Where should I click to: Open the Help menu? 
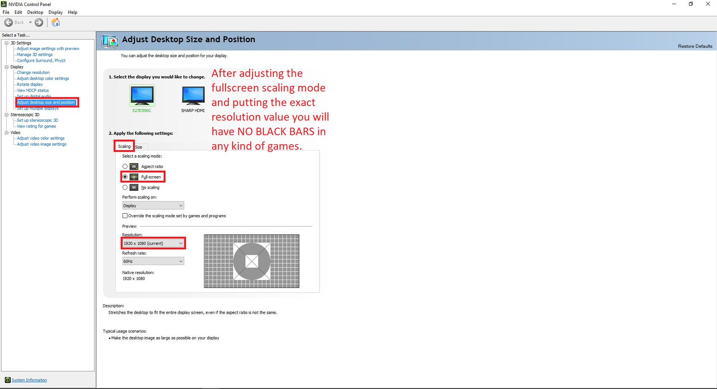click(x=73, y=12)
